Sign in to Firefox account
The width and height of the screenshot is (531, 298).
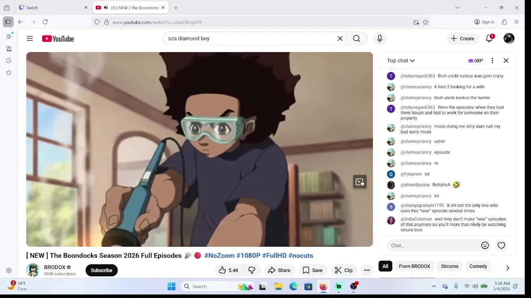point(485,22)
